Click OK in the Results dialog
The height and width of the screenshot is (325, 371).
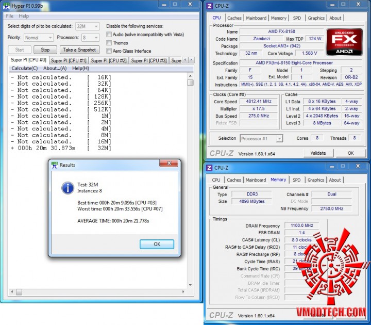click(157, 244)
